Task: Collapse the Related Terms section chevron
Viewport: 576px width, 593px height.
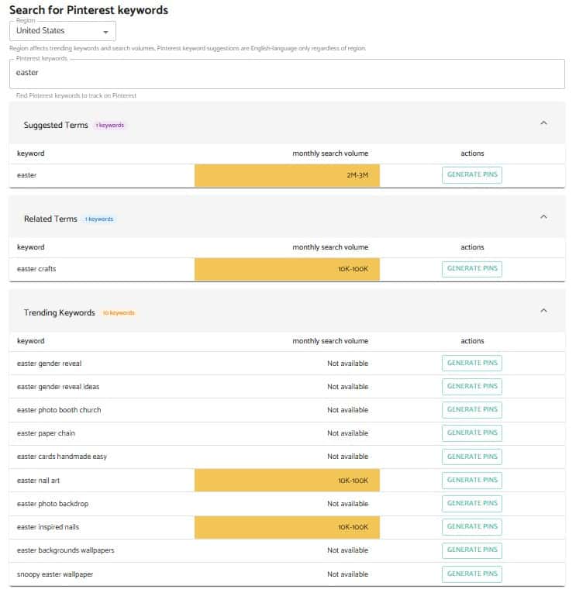Action: [x=543, y=217]
